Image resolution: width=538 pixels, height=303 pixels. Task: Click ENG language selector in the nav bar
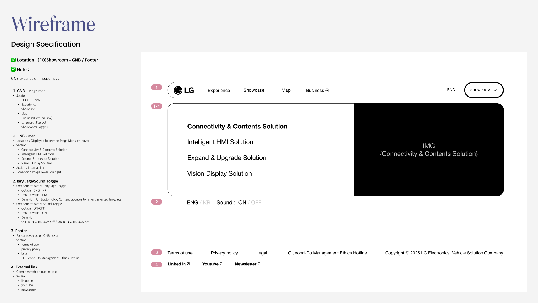[451, 90]
